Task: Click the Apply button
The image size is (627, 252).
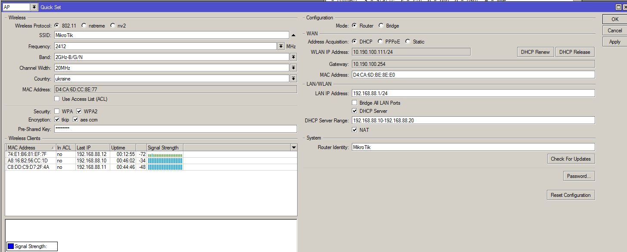Action: (615, 42)
